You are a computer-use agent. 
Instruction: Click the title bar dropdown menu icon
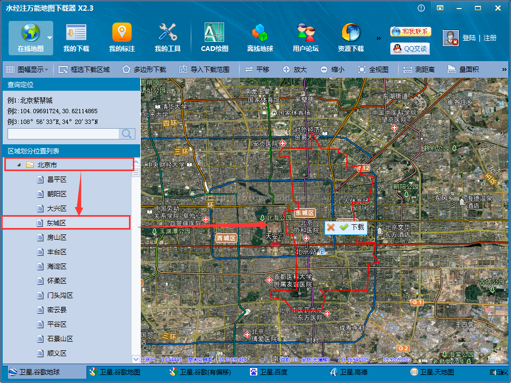(x=440, y=8)
